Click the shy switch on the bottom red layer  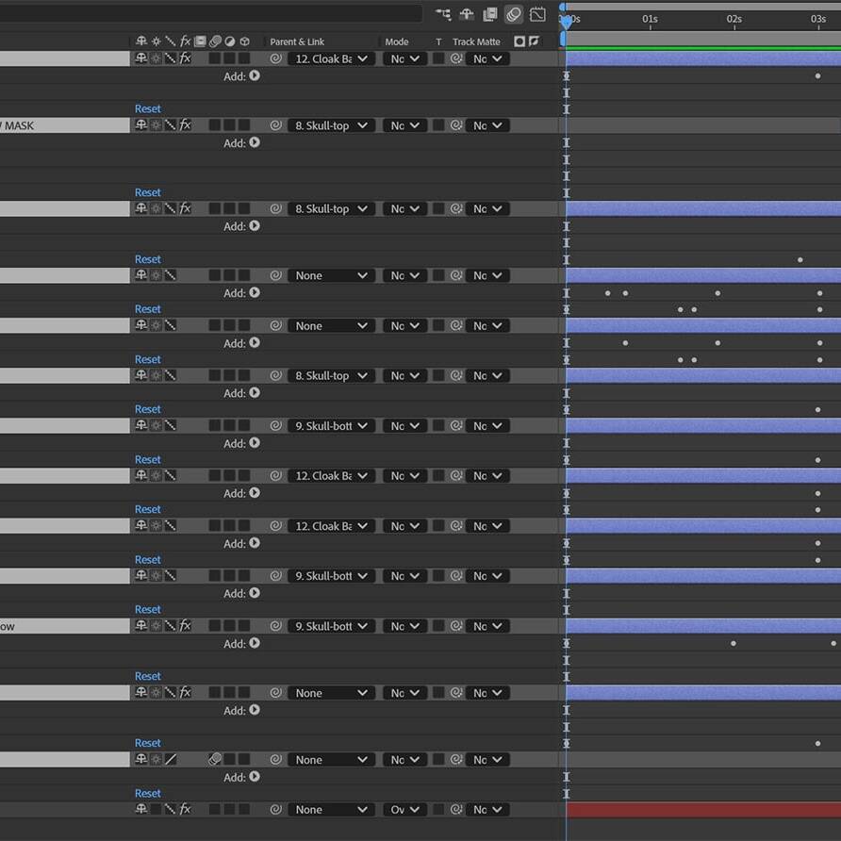point(141,810)
